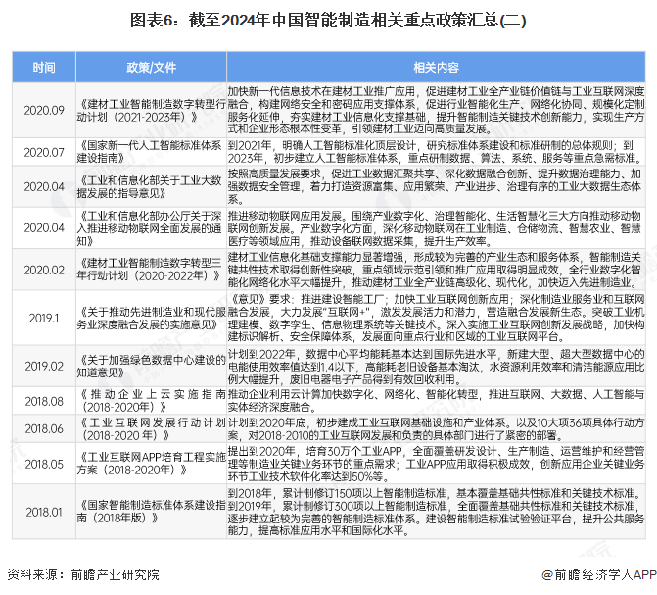Click the 2018.05 date cell
The image size is (657, 595).
[x=43, y=463]
